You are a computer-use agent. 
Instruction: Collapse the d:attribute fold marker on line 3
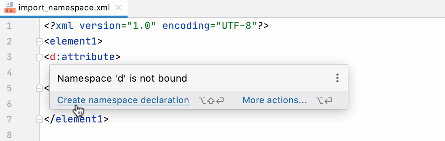[39, 57]
